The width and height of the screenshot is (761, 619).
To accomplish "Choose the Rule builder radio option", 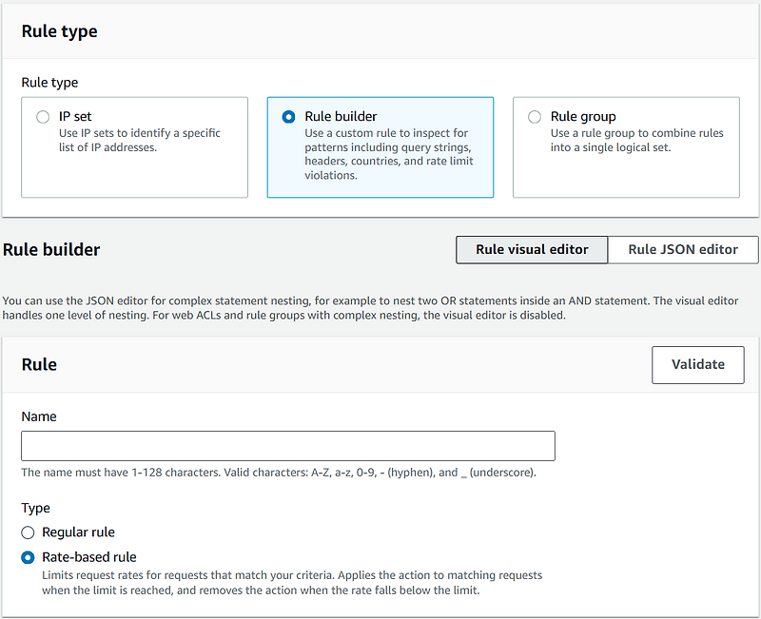I will (288, 117).
